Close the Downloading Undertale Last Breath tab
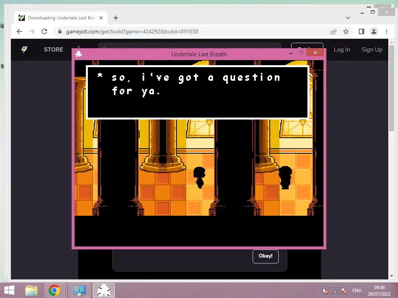398x298 pixels. (x=101, y=18)
